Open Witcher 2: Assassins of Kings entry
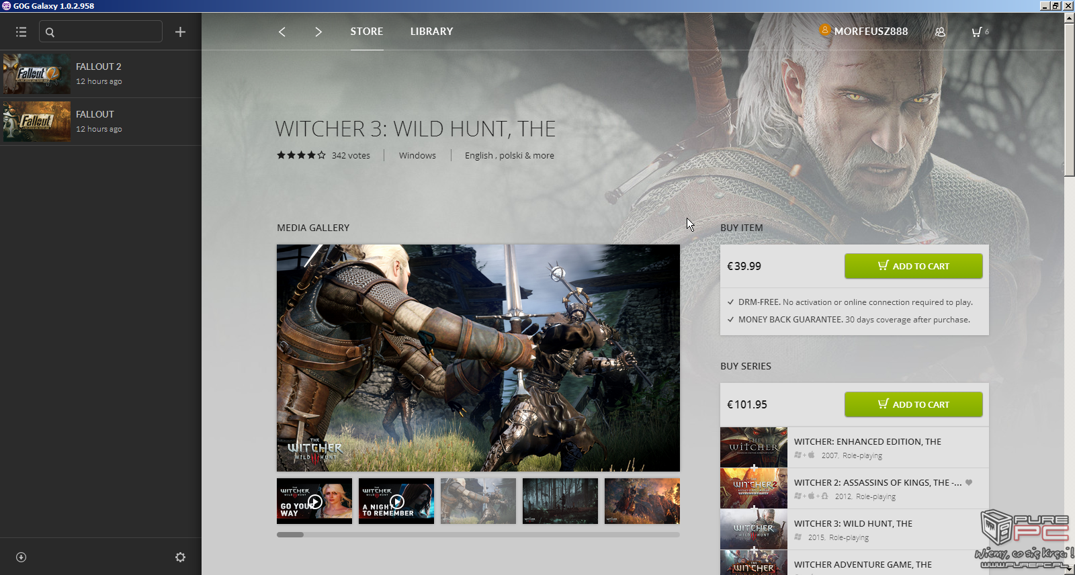The width and height of the screenshot is (1075, 575). pyautogui.click(x=855, y=488)
